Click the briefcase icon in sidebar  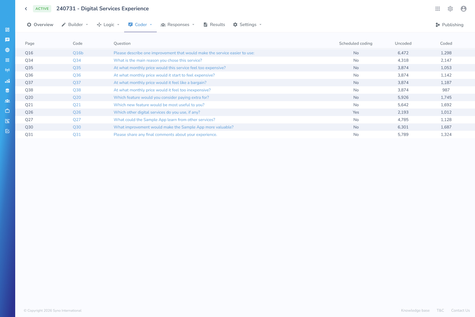click(x=7, y=111)
